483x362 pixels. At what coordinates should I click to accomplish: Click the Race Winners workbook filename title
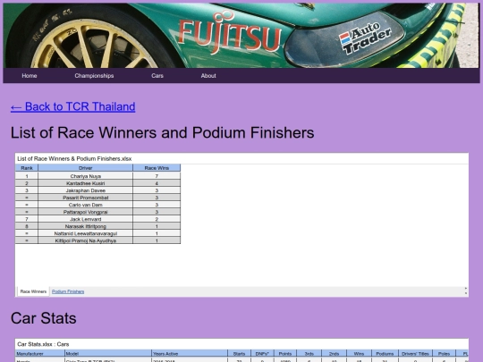[74, 159]
